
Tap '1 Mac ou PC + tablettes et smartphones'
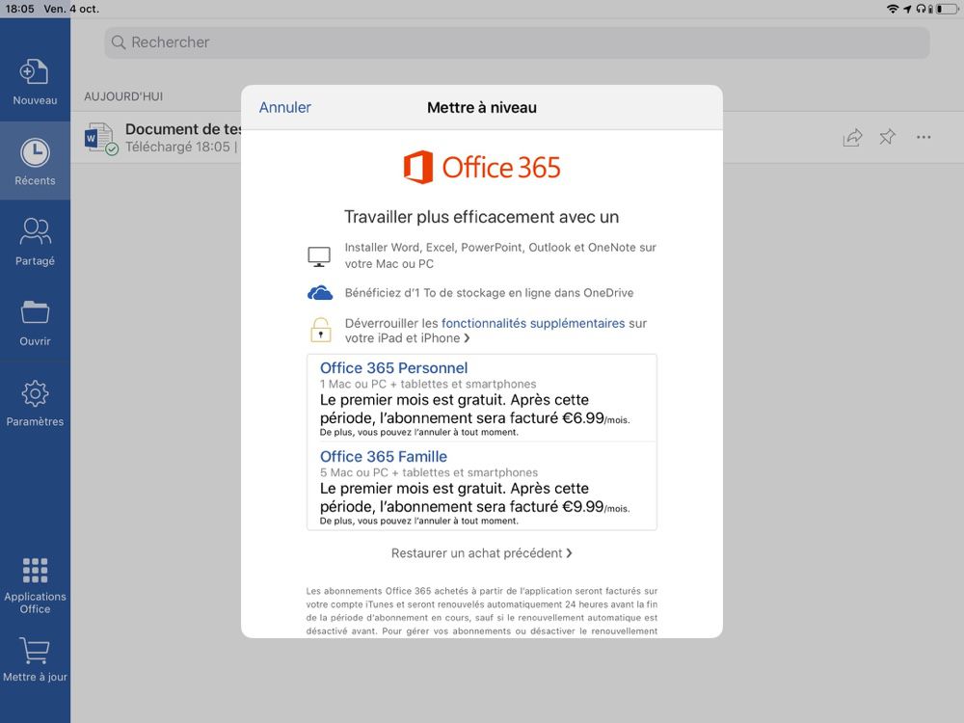point(428,385)
